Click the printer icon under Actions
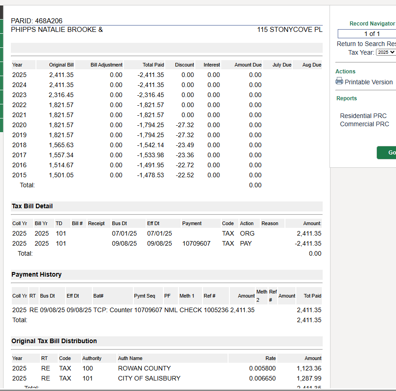 [339, 82]
